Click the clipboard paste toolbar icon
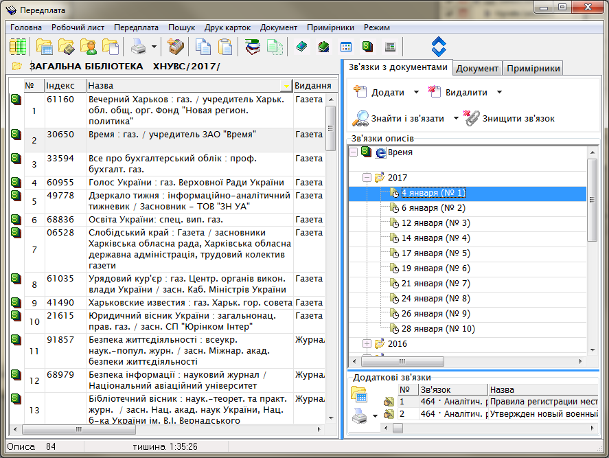The image size is (609, 458). [225, 47]
